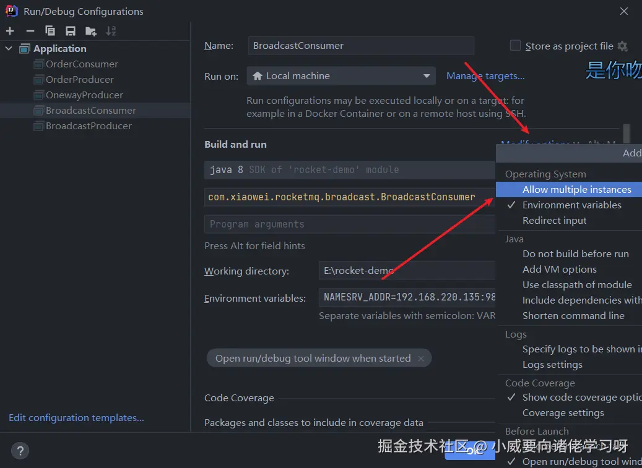Open the java 8 SDK selector

click(x=350, y=170)
